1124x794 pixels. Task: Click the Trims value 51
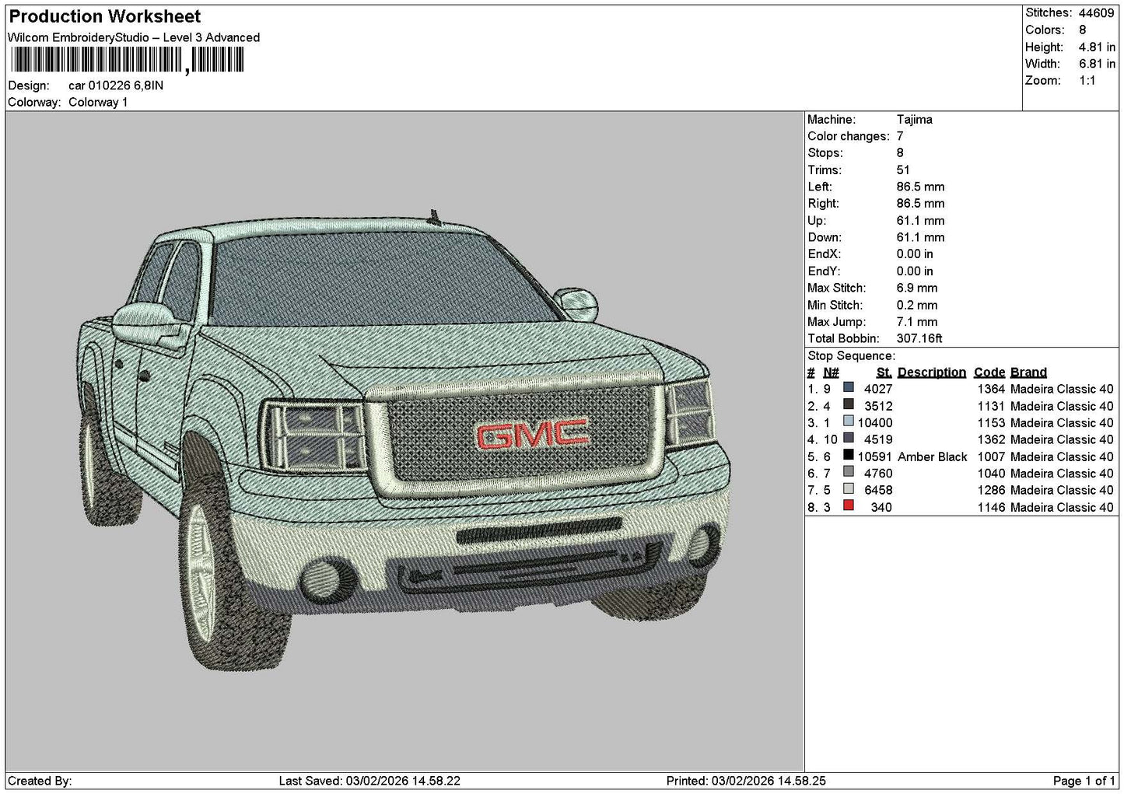[903, 170]
